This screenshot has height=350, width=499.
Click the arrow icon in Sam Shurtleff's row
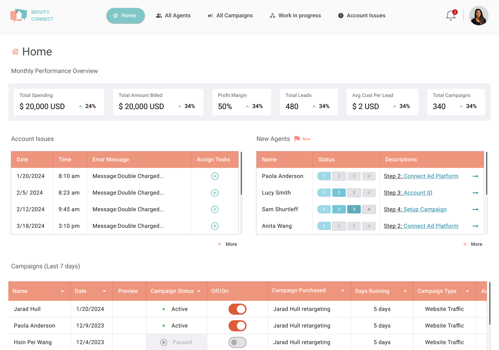[475, 209]
